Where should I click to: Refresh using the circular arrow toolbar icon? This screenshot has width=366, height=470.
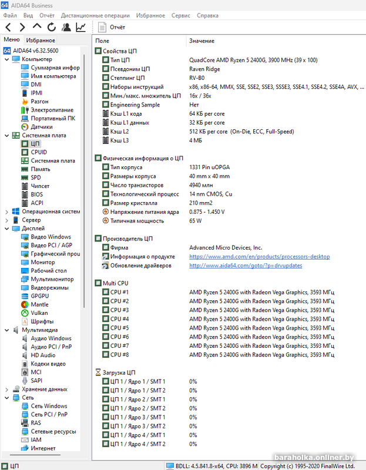coord(52,27)
